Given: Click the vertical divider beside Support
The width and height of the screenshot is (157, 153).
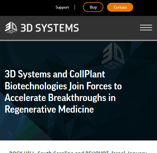Looking at the screenshot, I should (x=75, y=7).
